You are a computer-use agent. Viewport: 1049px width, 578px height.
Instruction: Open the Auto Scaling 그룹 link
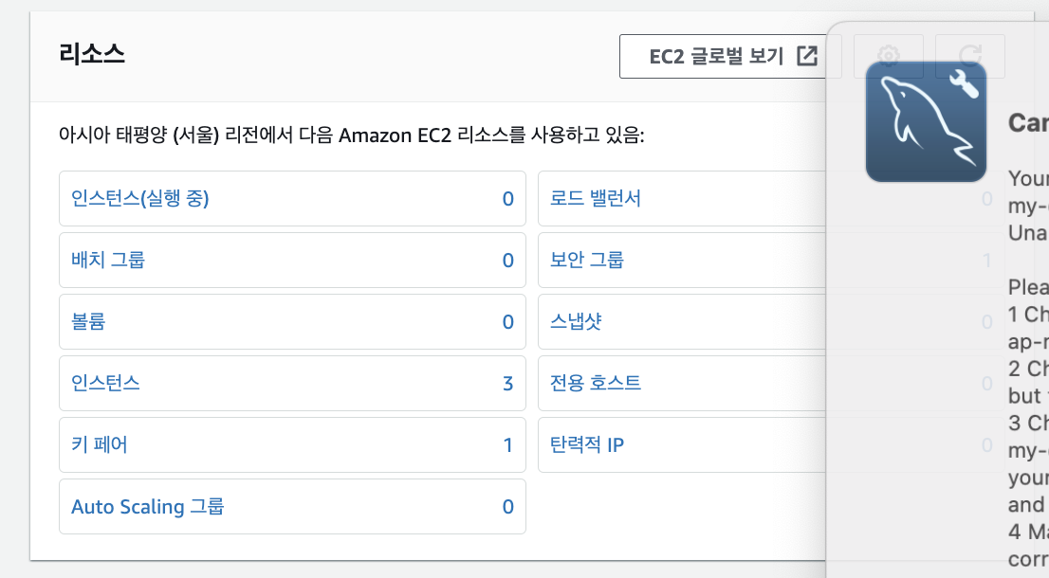point(148,507)
